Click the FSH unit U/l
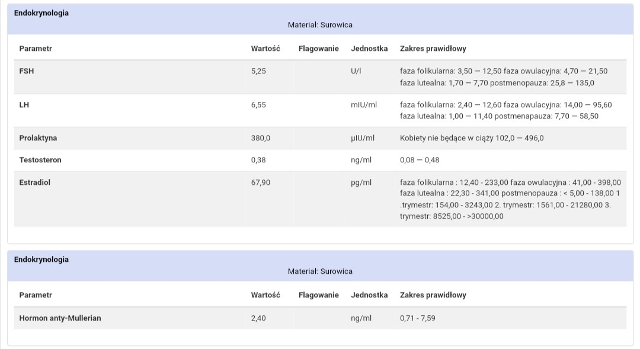 [x=356, y=71]
